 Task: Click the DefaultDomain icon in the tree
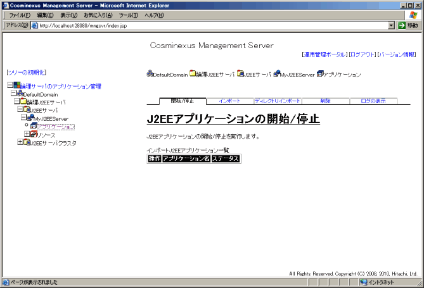pyautogui.click(x=20, y=94)
